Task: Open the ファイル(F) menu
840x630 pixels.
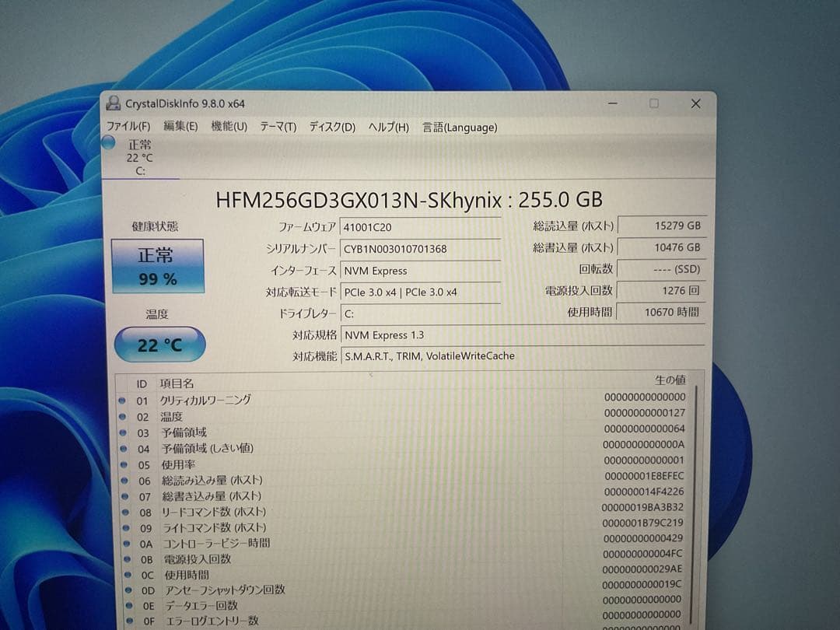Action: tap(128, 126)
